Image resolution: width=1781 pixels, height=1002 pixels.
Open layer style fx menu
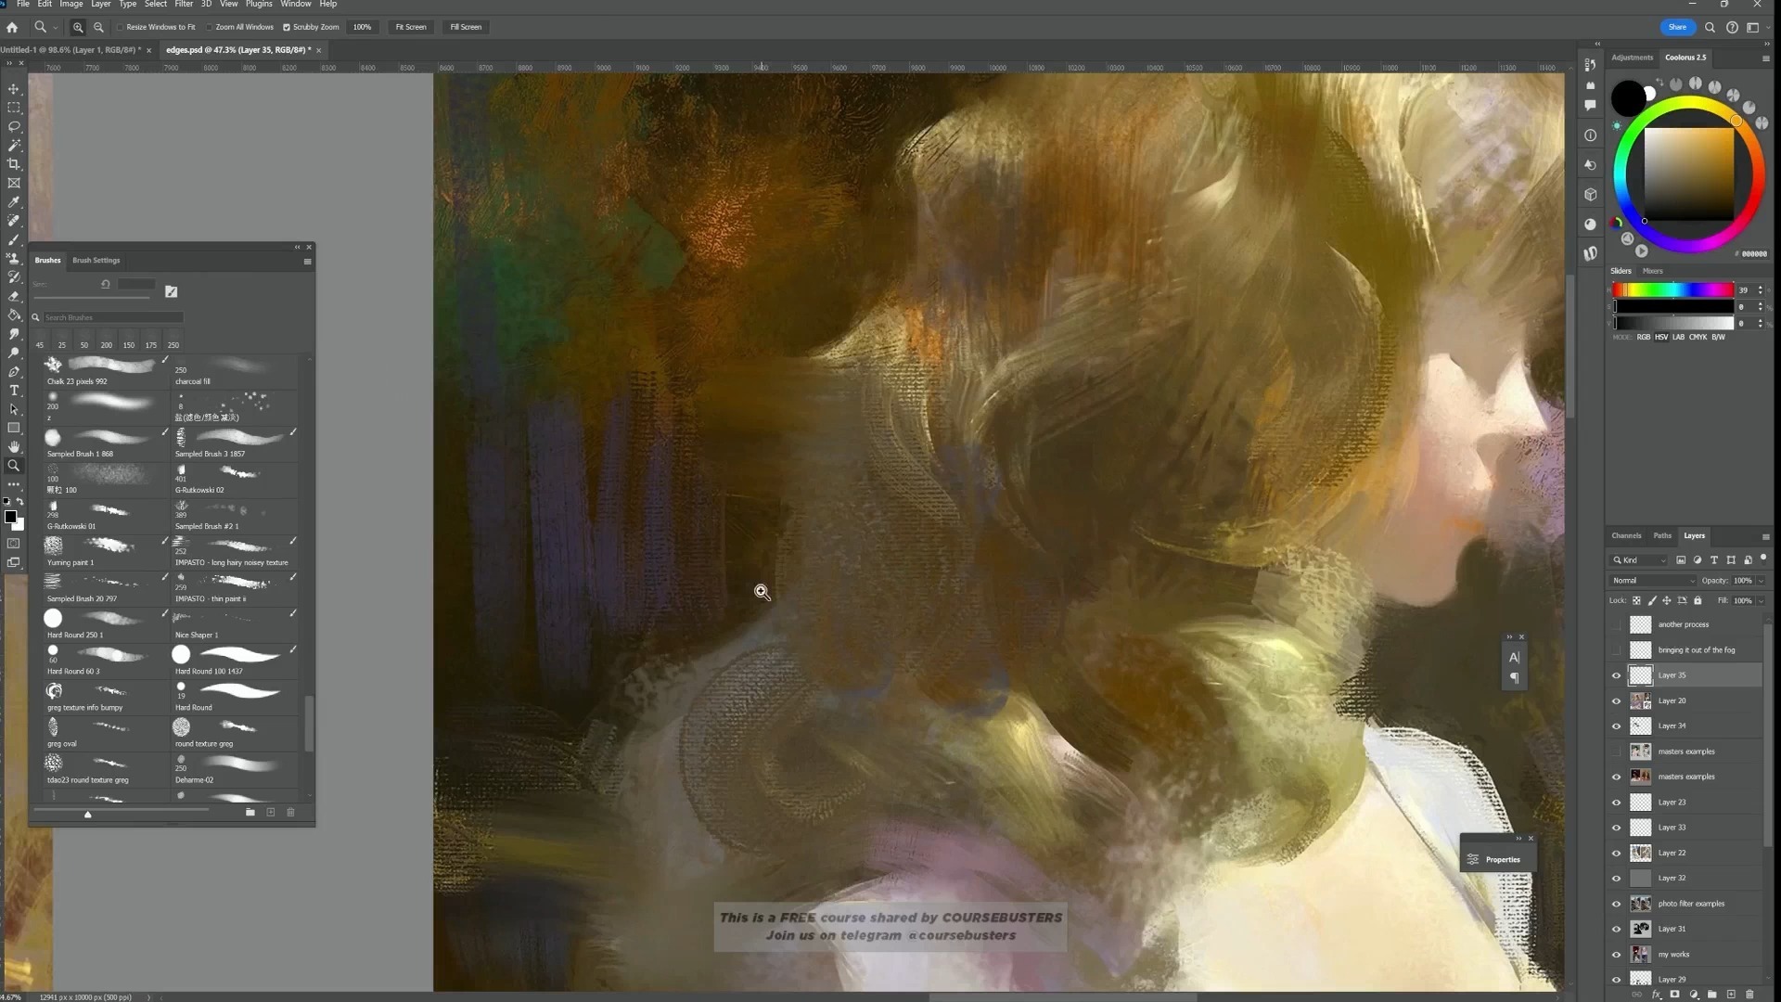1656,995
